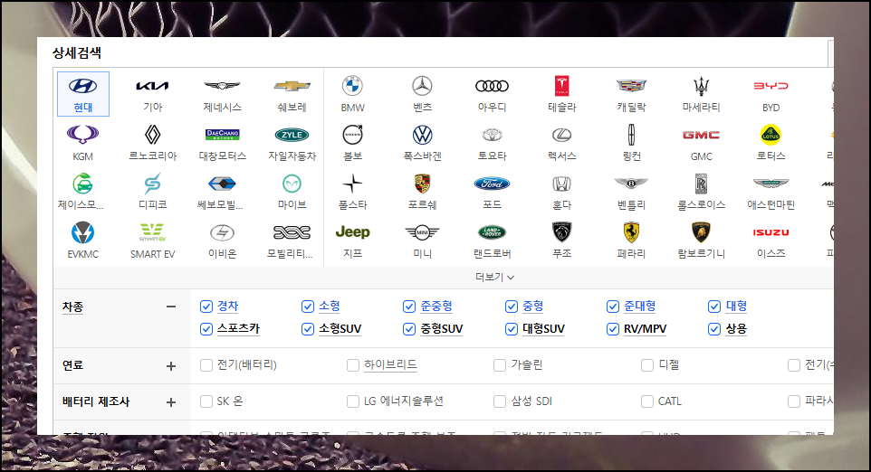Choose the Volvo (볼보) logo
Screen dimensions: 871x472
[353, 135]
